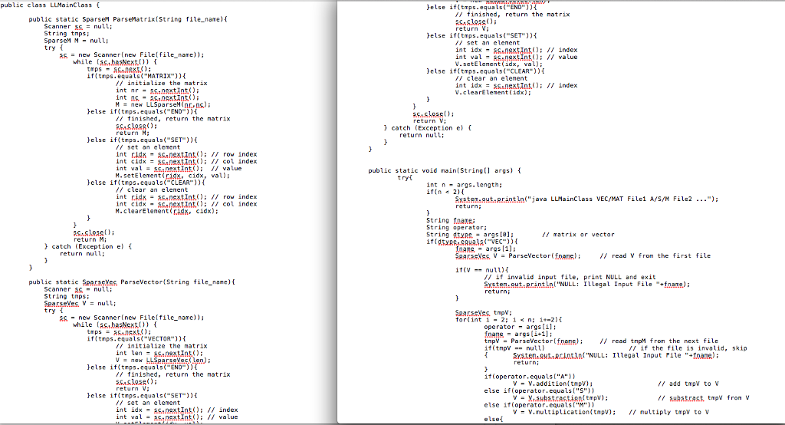Click the 'int n = args.length;' line
Screen dimensions: 785x425
[464, 185]
